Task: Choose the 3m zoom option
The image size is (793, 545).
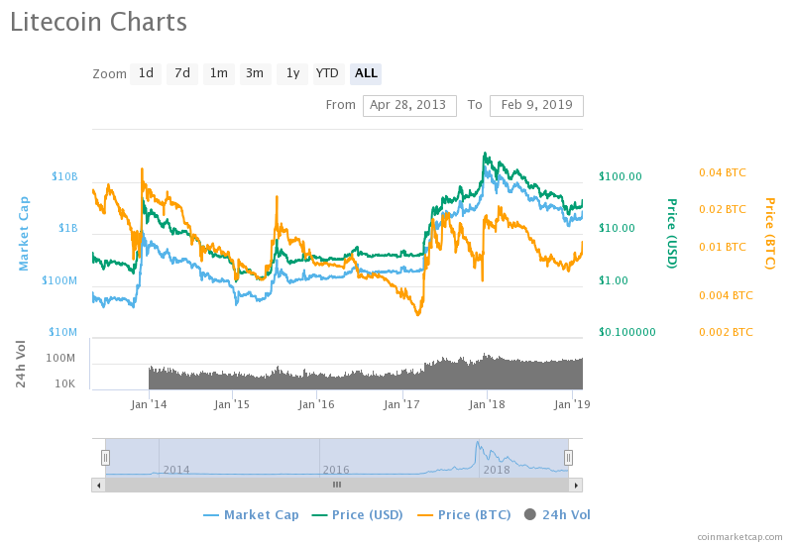Action: pyautogui.click(x=255, y=73)
